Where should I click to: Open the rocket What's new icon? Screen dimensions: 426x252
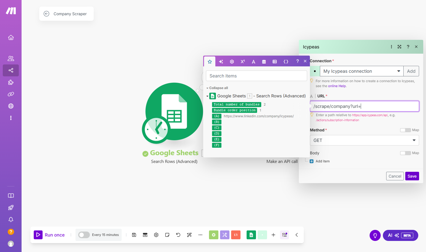(11, 208)
